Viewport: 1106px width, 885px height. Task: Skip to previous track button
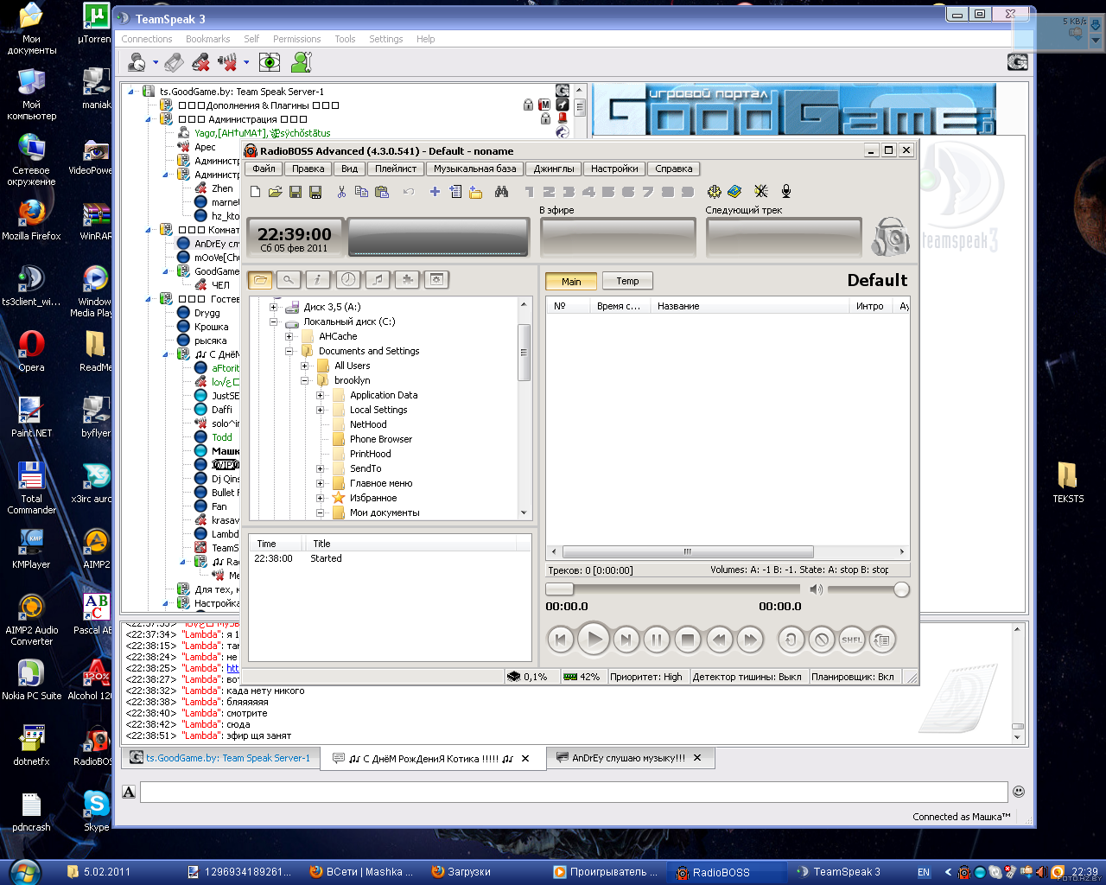560,640
